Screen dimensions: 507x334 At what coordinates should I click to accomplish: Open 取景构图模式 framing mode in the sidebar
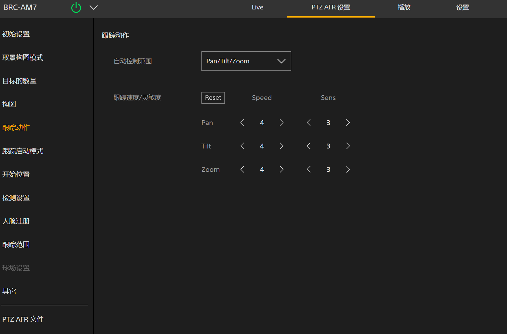[x=23, y=58]
